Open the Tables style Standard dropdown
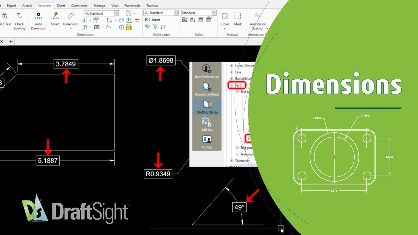The width and height of the screenshot is (418, 235). coord(214,13)
